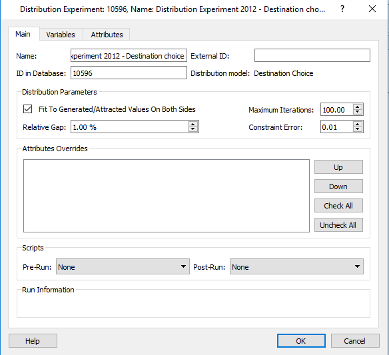The image size is (389, 355).
Task: Click the External ID input field
Action: 312,55
